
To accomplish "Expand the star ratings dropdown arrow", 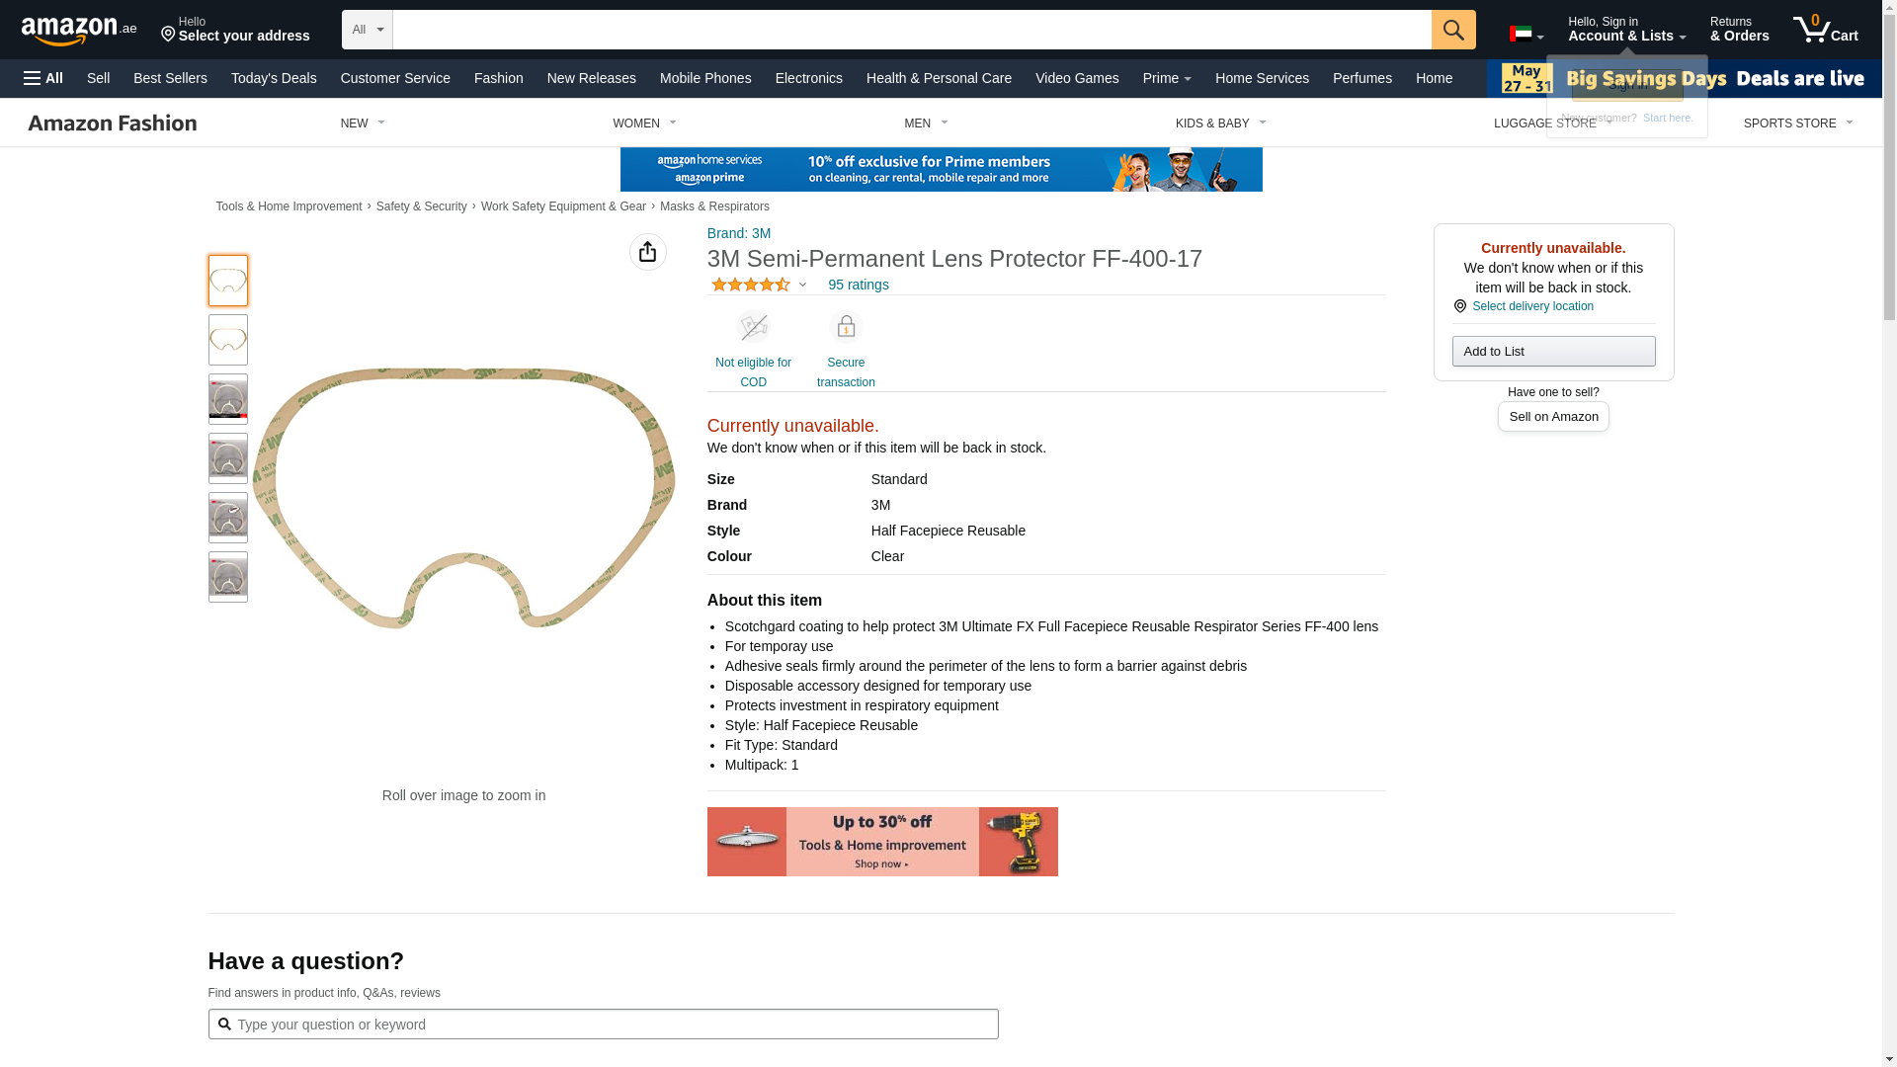I will (802, 285).
